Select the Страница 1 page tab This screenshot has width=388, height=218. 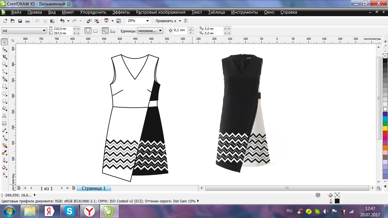(x=93, y=188)
